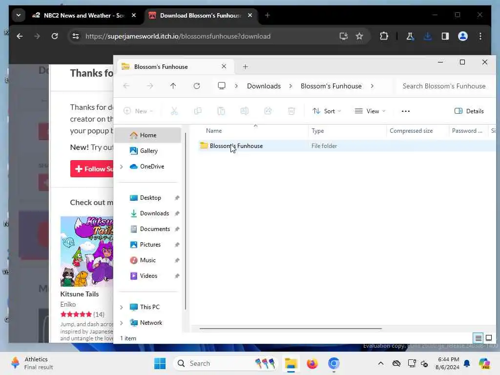This screenshot has width=500, height=375.
Task: Switch to details list view layout
Action: 479,338
